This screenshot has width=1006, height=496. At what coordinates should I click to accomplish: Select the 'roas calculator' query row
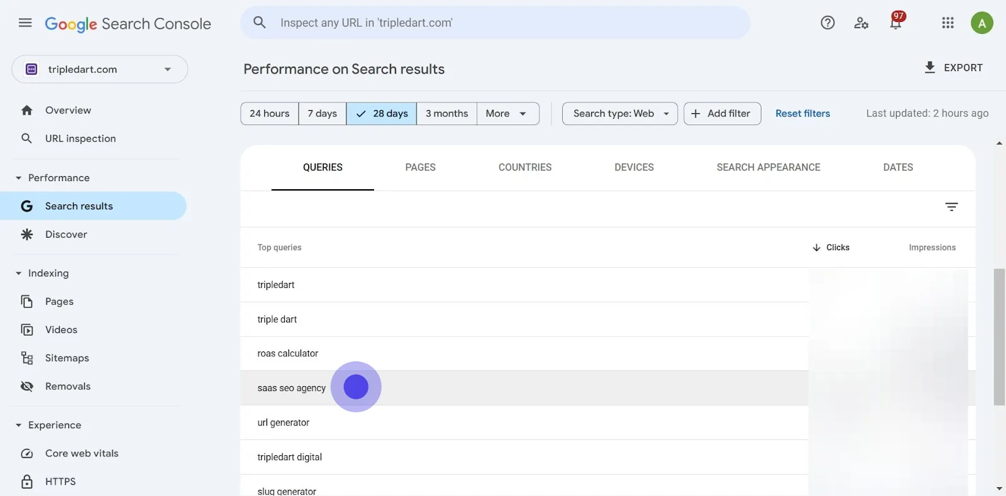pyautogui.click(x=607, y=354)
